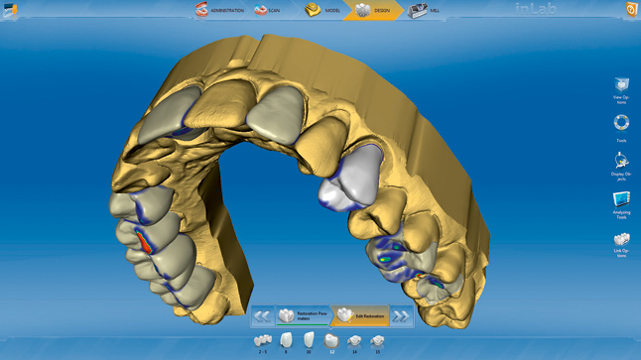Open Link Options

(621, 245)
